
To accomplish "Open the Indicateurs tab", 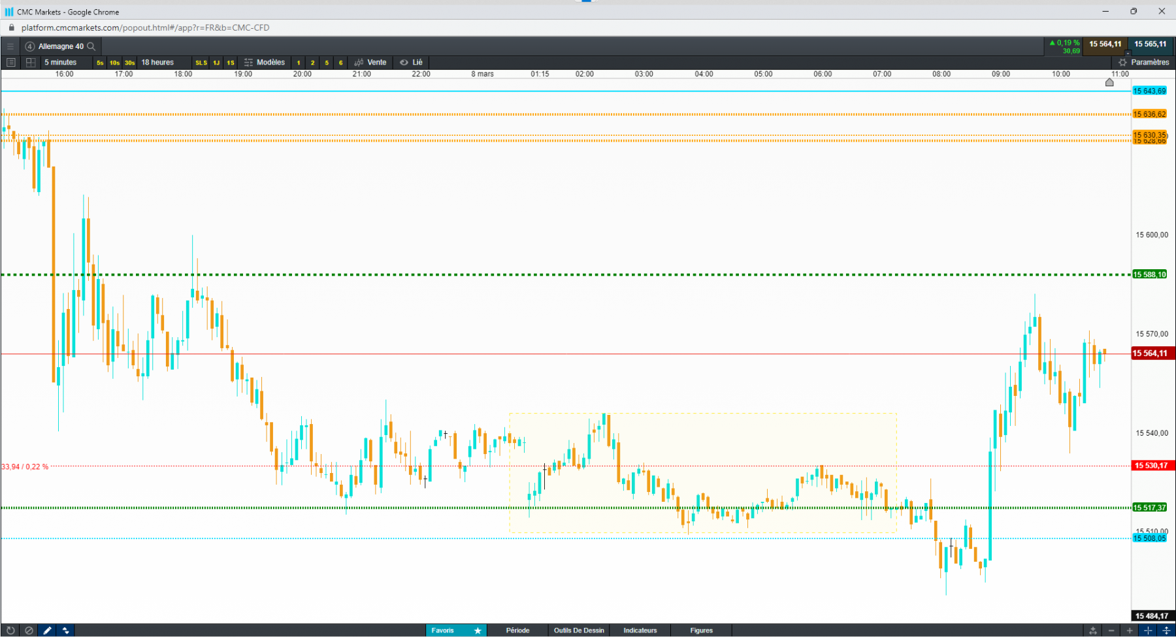I will (640, 630).
